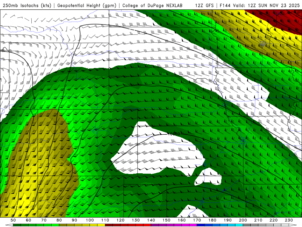The image size is (302, 227).
Task: Click the 160 value on the legend scale
Action: [x=182, y=220]
